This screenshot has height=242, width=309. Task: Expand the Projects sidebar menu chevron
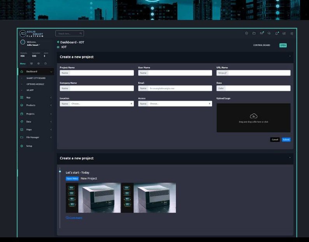click(51, 114)
